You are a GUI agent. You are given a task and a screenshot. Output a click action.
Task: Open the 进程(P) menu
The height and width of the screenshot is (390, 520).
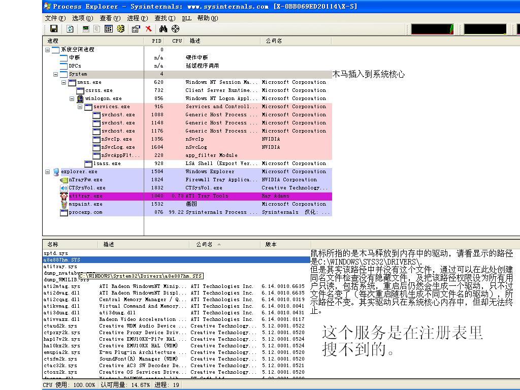pyautogui.click(x=138, y=18)
